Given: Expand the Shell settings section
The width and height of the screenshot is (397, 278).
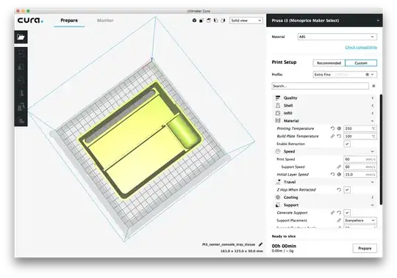Looking at the screenshot, I should [324, 106].
